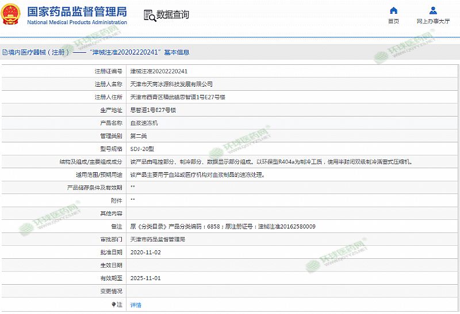Click the 数据查询 magnifier document icon
The height and width of the screenshot is (314, 460).
(149, 15)
